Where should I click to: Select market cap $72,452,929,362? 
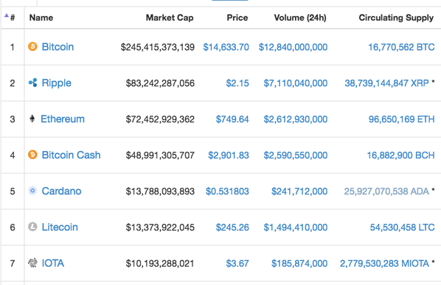160,119
